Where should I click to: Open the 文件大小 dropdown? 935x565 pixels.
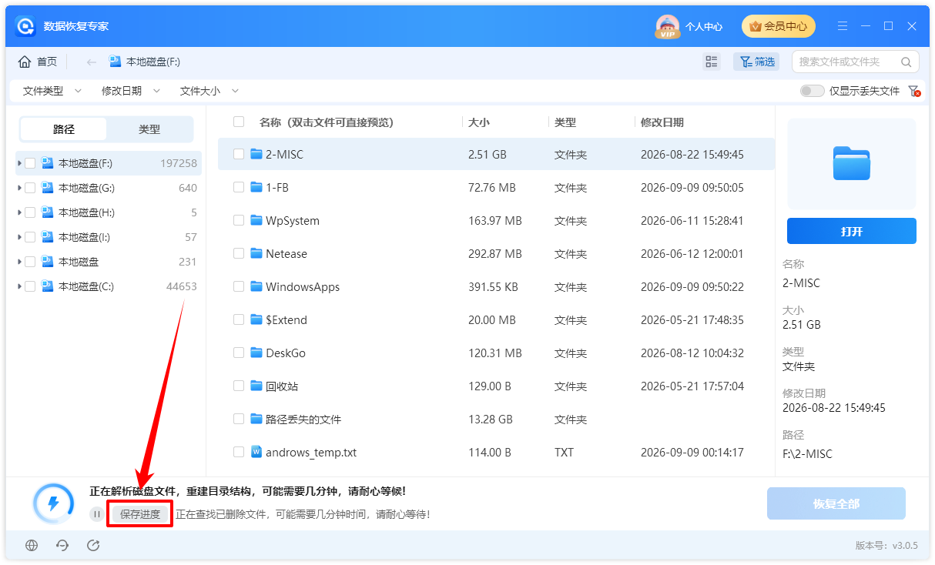(209, 91)
